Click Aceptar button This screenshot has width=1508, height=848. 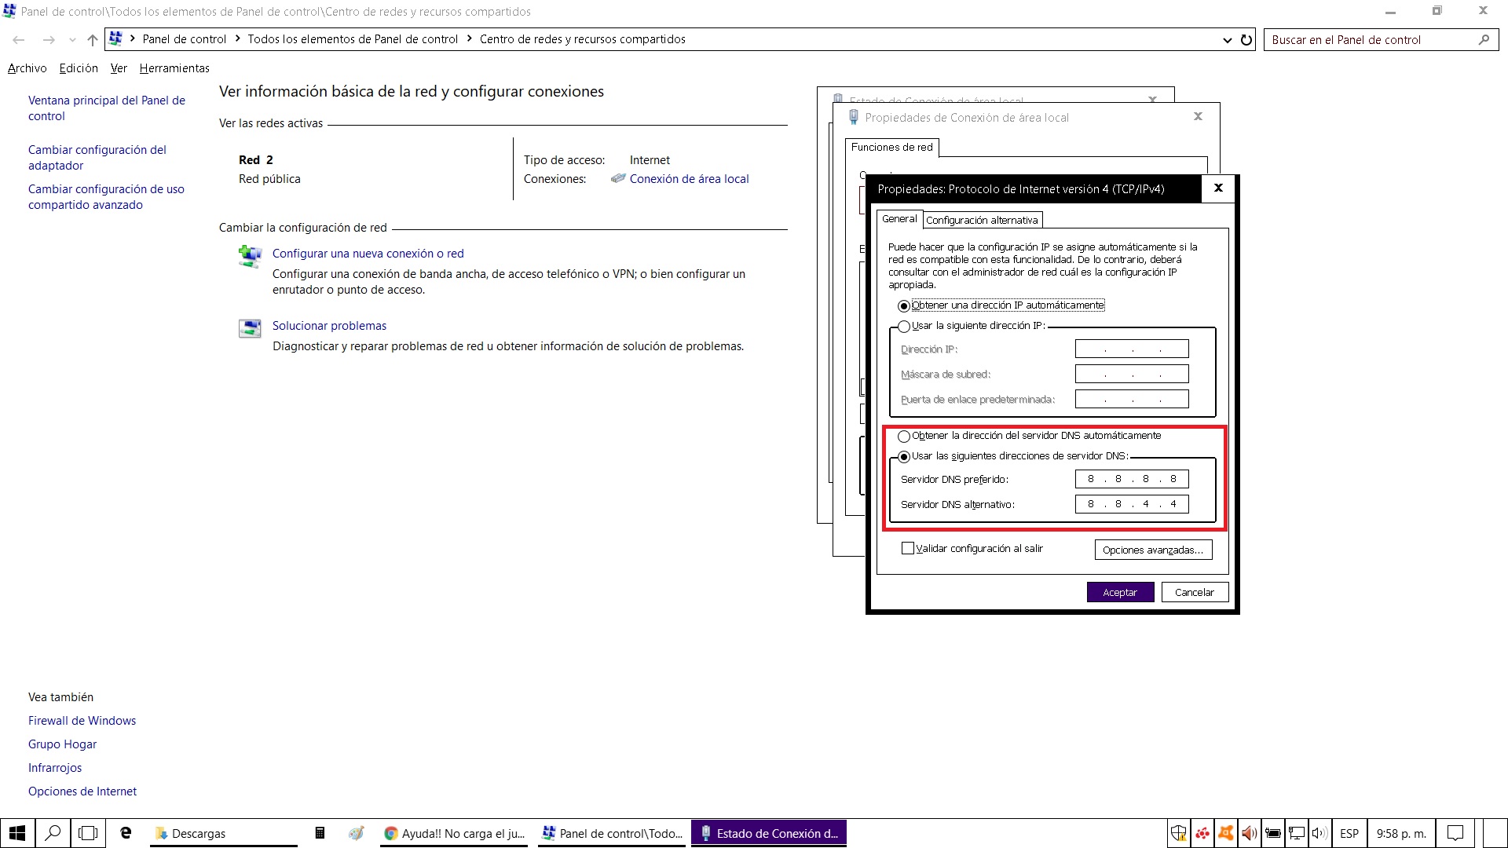point(1120,593)
